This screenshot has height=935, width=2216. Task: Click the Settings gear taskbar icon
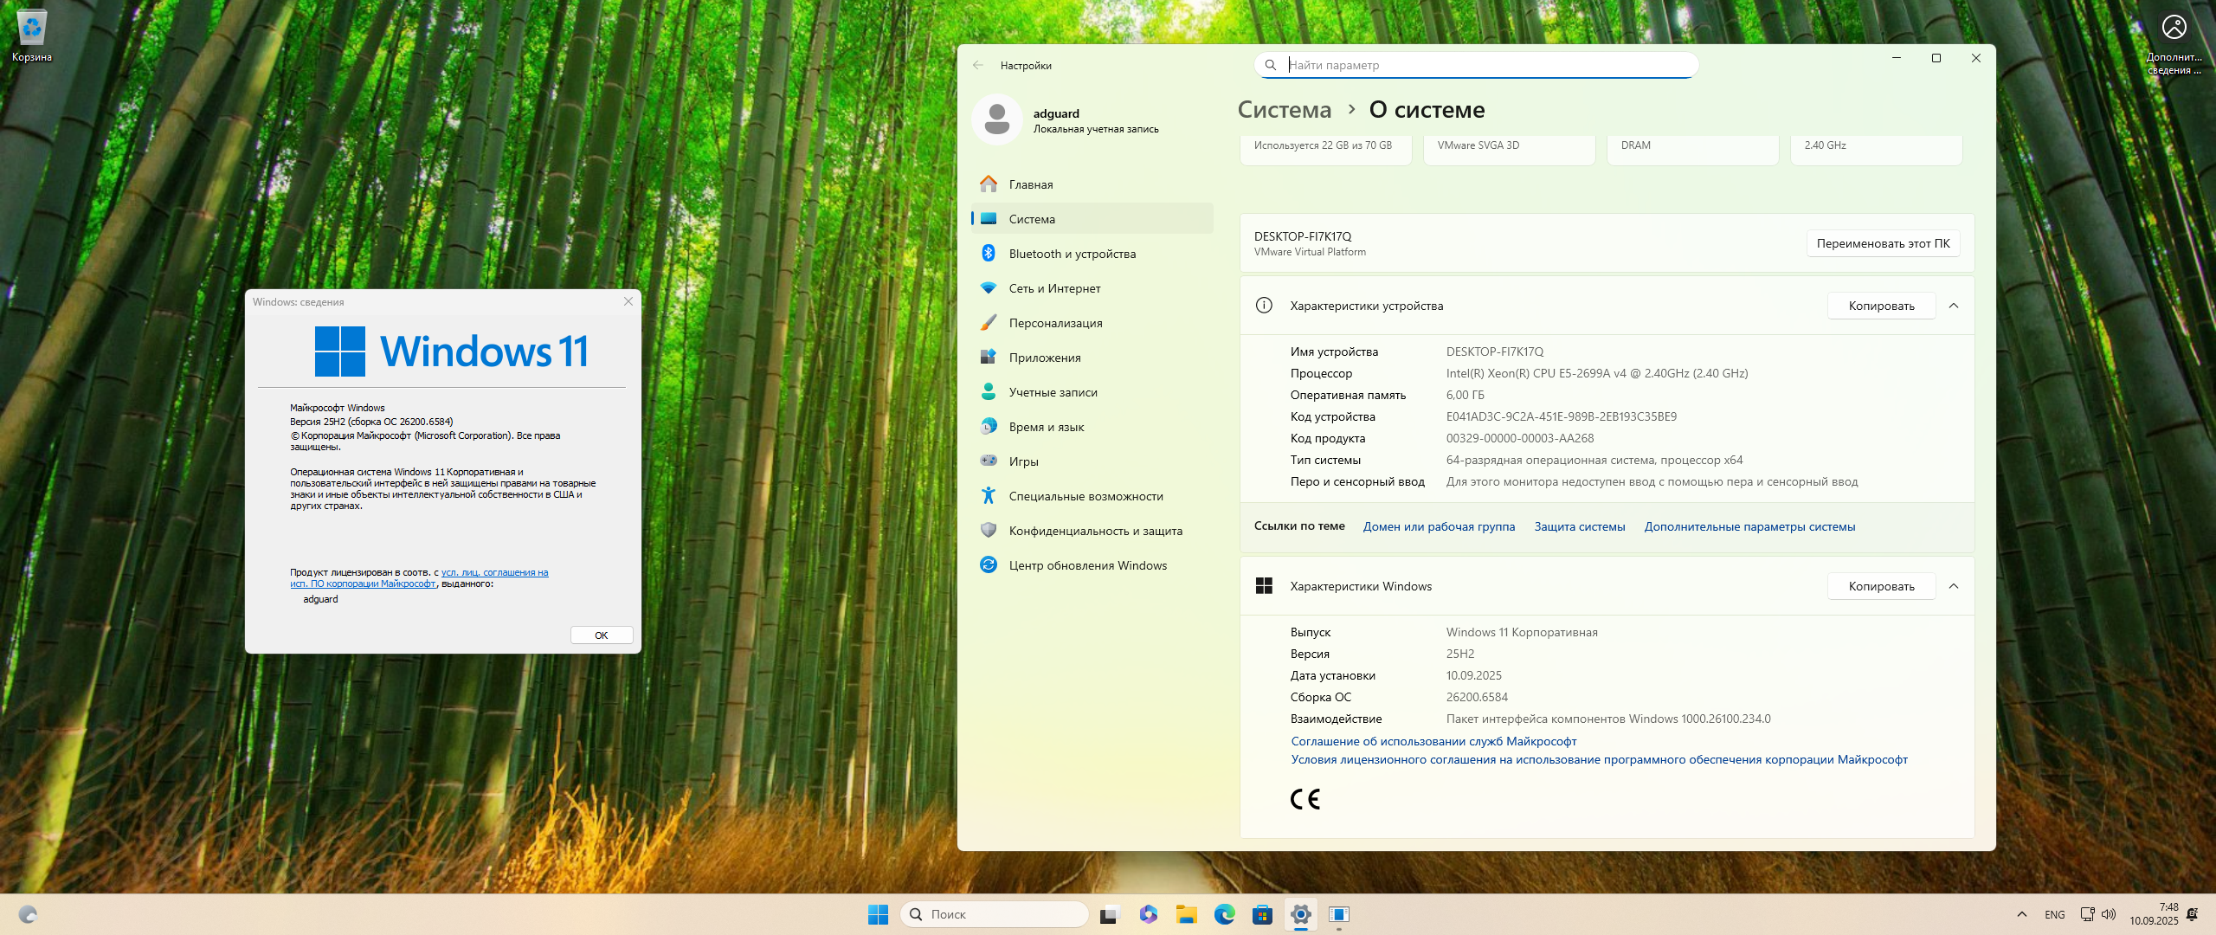(x=1300, y=914)
